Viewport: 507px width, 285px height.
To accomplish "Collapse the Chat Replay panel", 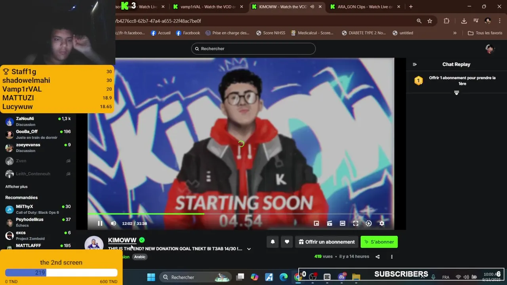I will pos(415,65).
